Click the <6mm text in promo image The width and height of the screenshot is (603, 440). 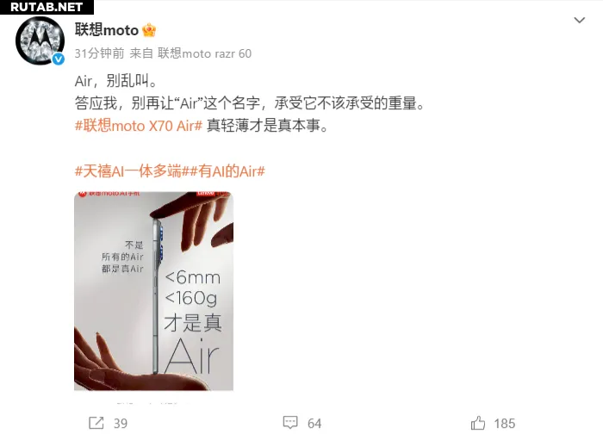click(193, 277)
